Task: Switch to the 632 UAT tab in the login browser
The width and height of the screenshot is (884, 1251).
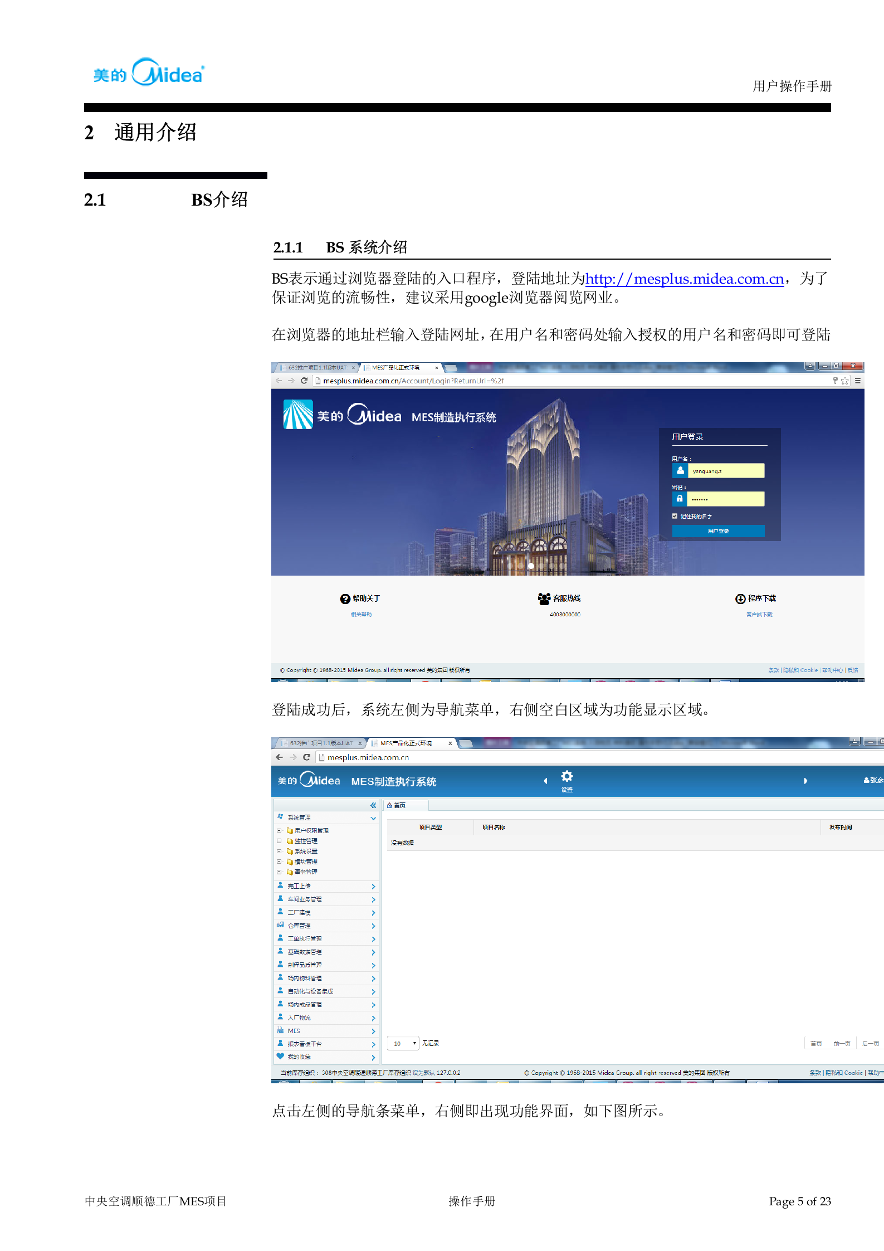Action: pyautogui.click(x=317, y=368)
